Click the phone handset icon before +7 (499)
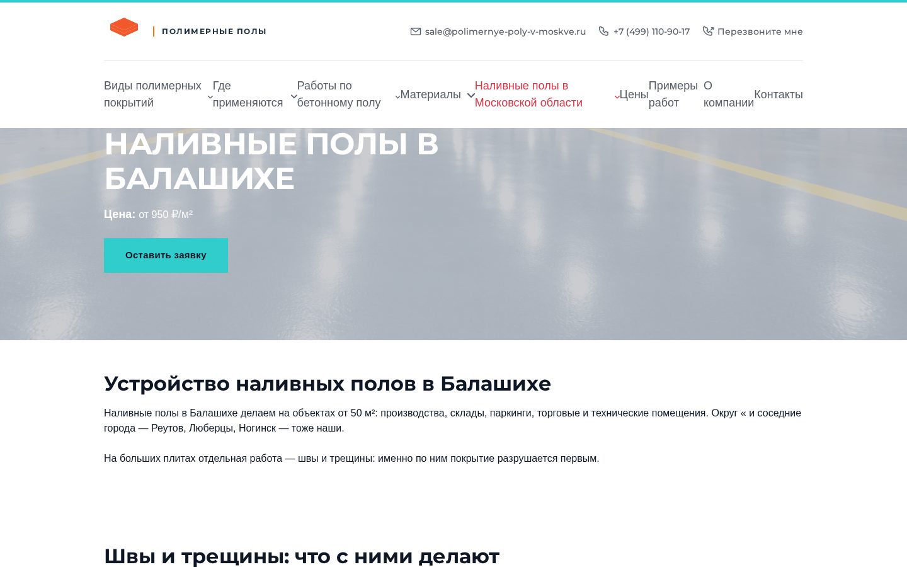This screenshot has height=567, width=907. [x=603, y=31]
